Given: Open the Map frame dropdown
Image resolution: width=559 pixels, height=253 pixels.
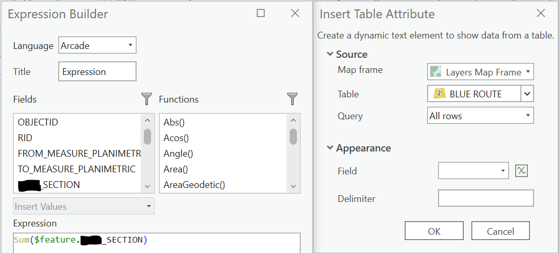Looking at the screenshot, I should click(x=480, y=72).
